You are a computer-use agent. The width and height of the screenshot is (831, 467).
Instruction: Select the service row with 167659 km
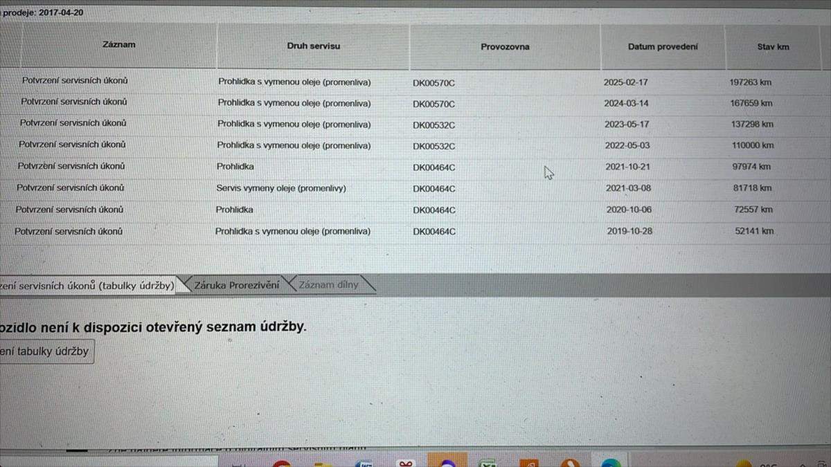click(x=751, y=103)
